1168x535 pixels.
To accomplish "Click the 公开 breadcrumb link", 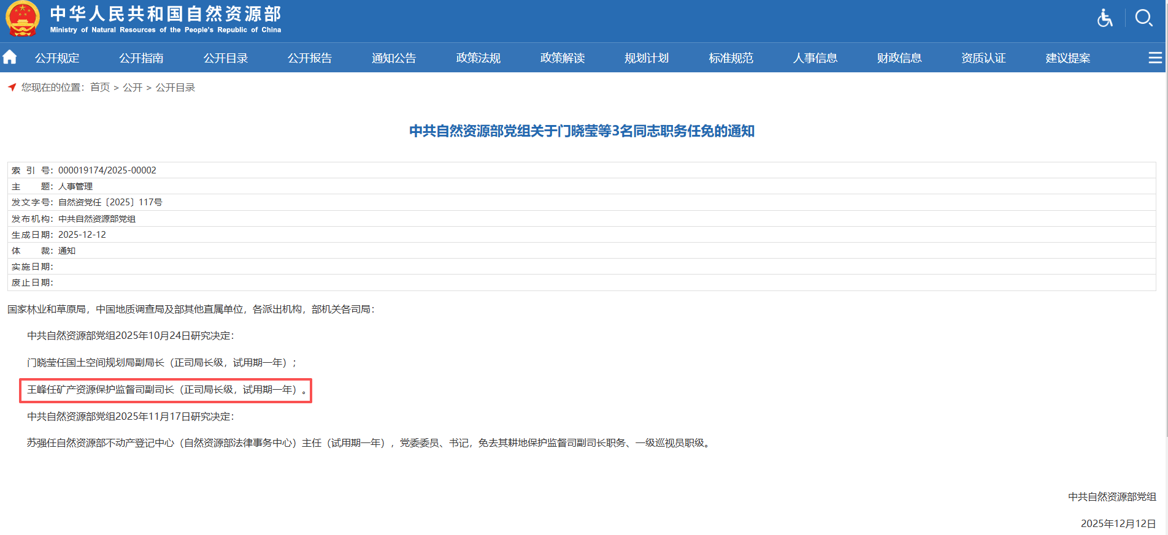I will [133, 88].
